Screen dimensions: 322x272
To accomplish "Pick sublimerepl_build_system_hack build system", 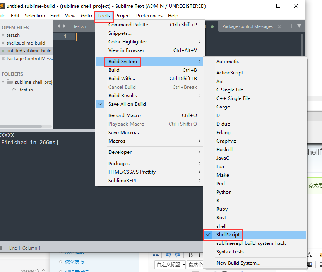I will click(x=255, y=243).
